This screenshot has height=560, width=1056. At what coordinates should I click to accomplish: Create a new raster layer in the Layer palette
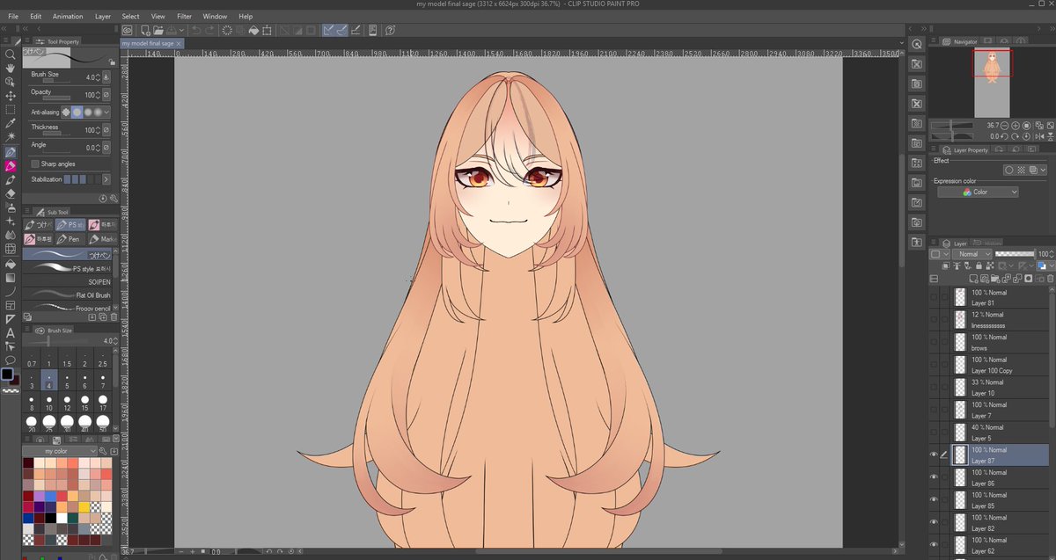[973, 279]
